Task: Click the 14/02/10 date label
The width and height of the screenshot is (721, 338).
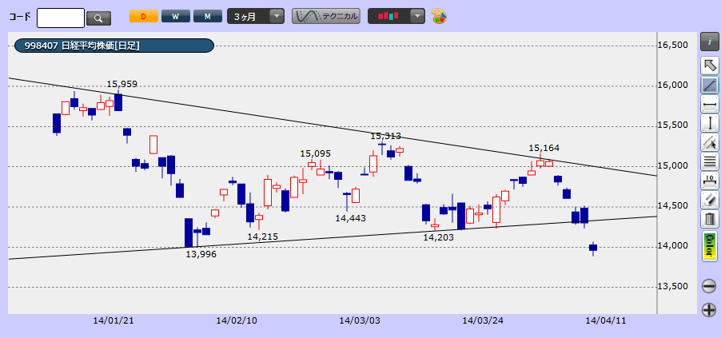Action: 237,321
